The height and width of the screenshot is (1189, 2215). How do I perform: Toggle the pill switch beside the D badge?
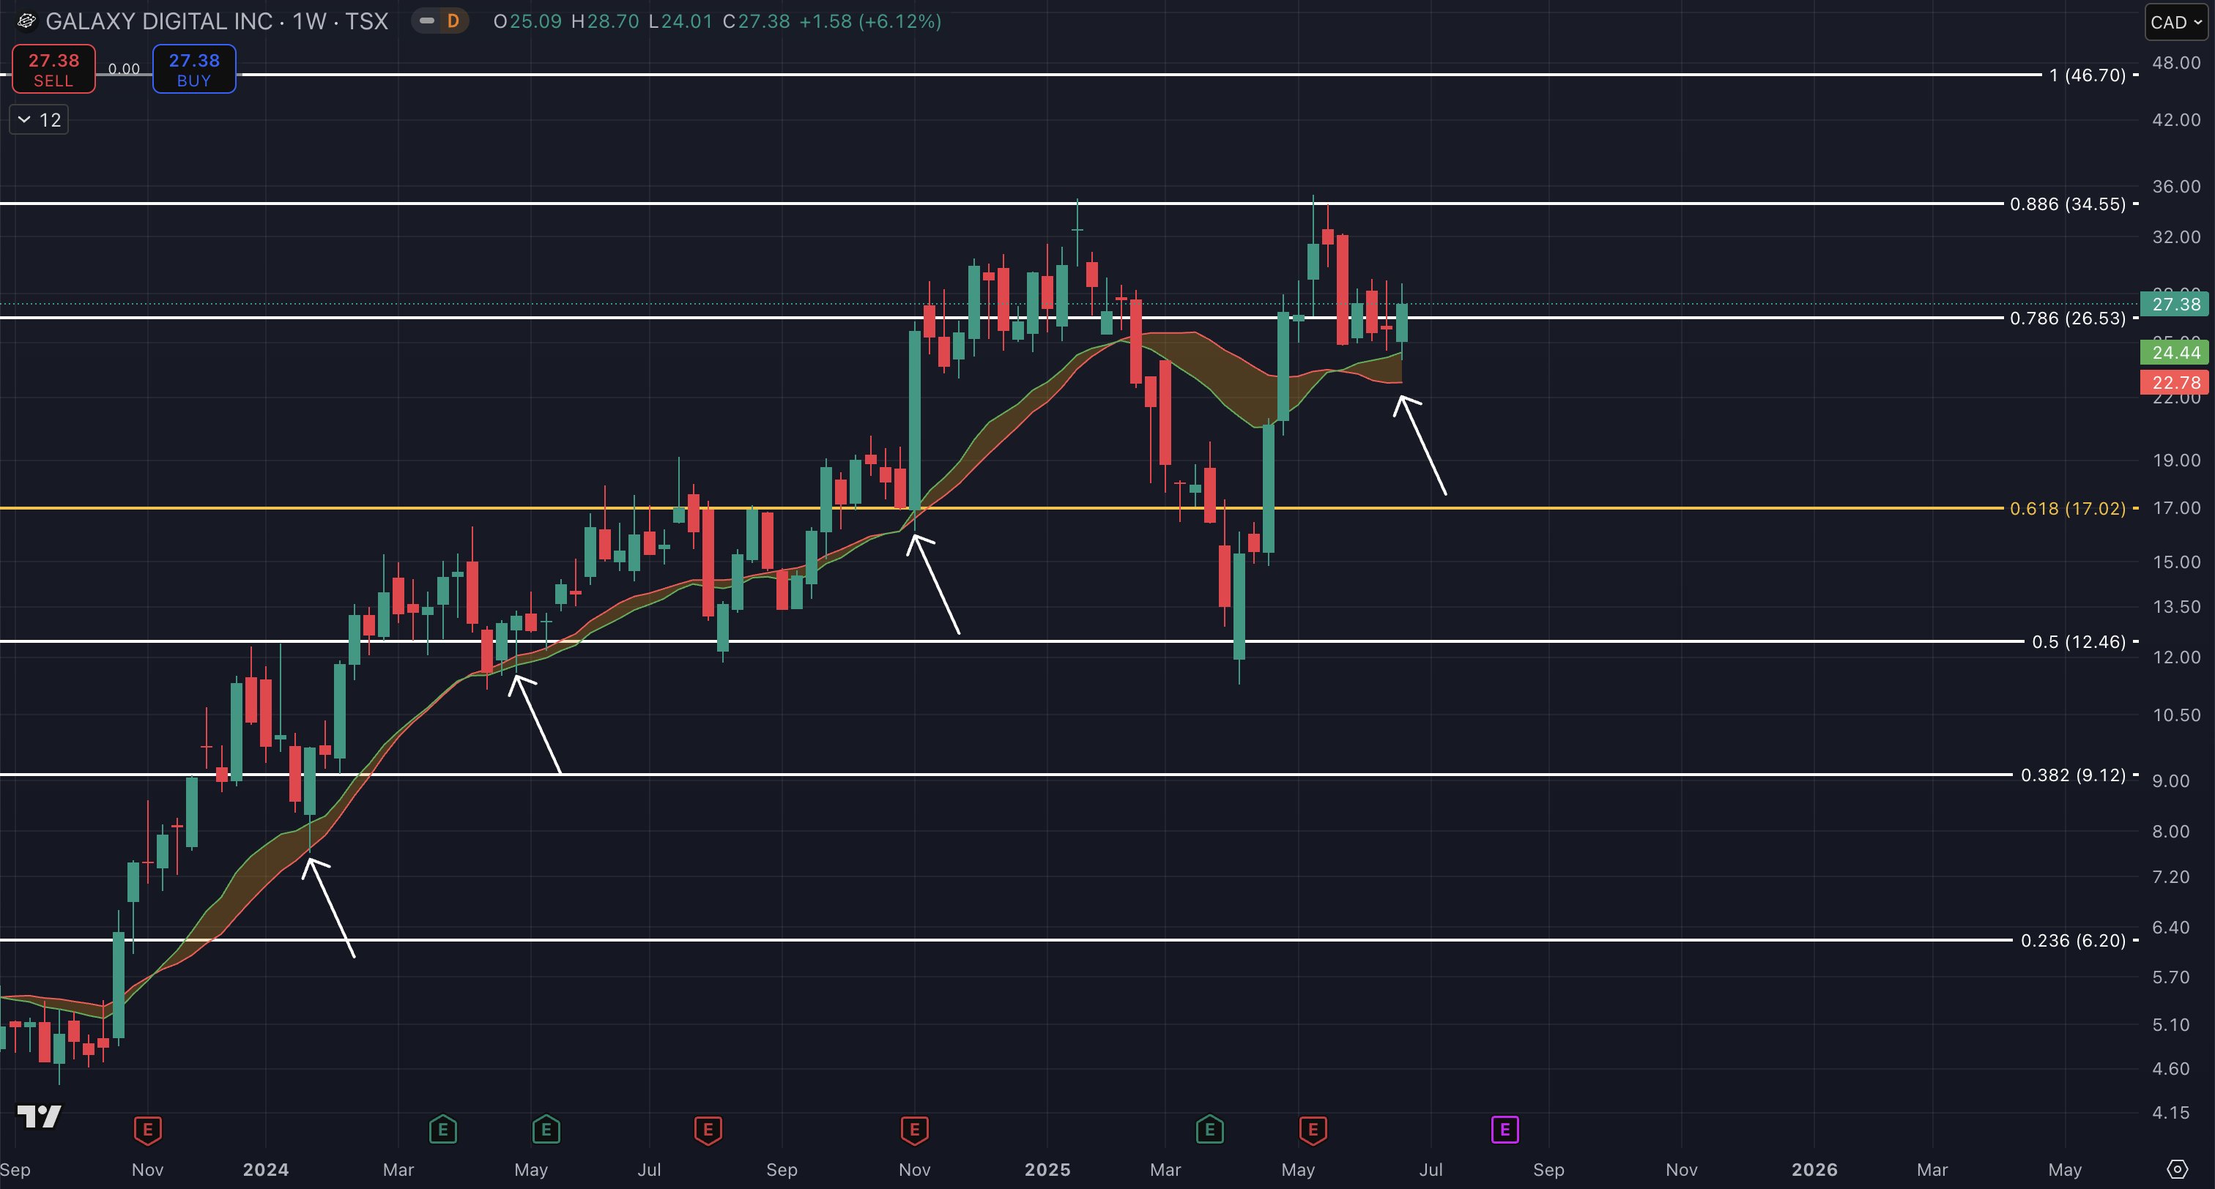pyautogui.click(x=426, y=21)
